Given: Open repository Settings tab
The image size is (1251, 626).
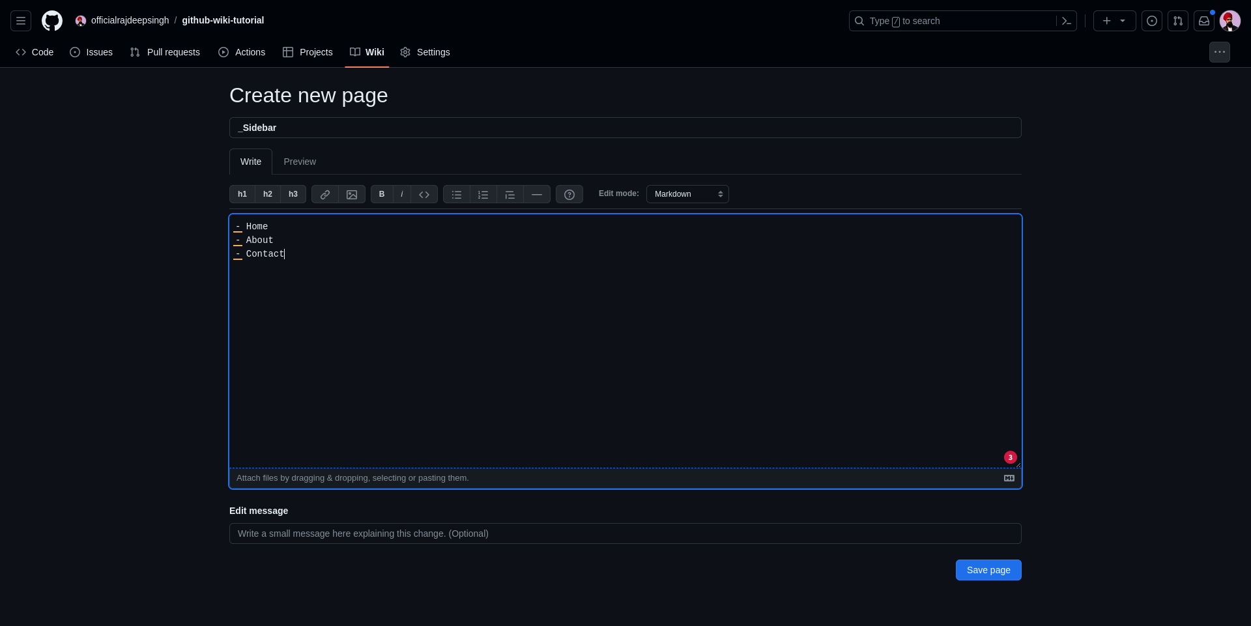Looking at the screenshot, I should pos(425,52).
